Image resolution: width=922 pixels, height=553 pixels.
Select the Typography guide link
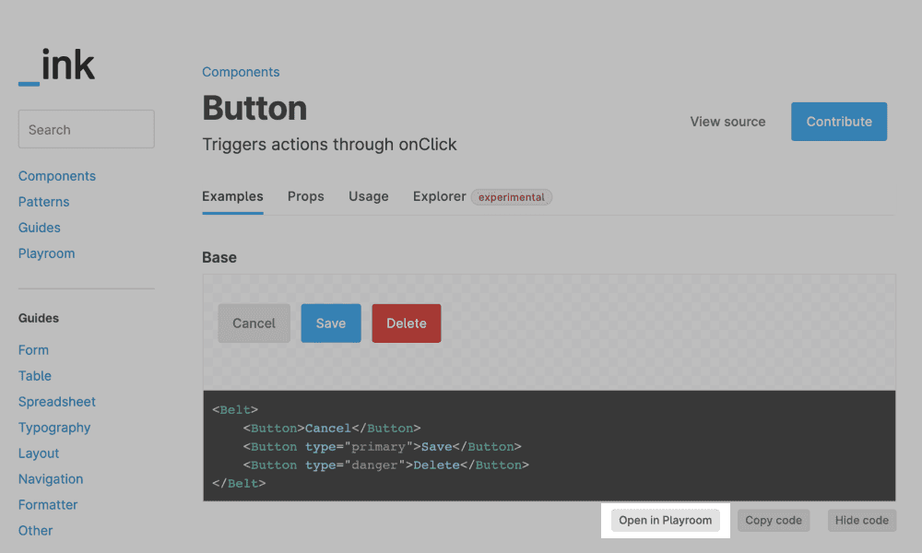point(54,428)
